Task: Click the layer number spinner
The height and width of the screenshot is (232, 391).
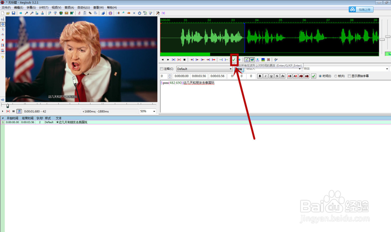Action: coord(170,76)
